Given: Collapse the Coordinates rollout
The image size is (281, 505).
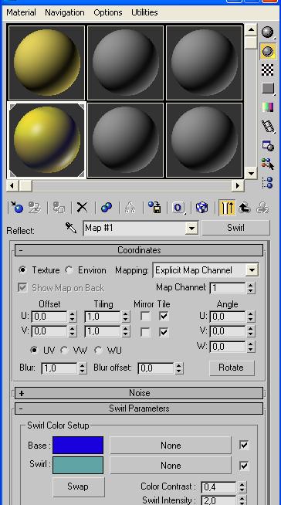Looking at the screenshot, I should click(139, 250).
